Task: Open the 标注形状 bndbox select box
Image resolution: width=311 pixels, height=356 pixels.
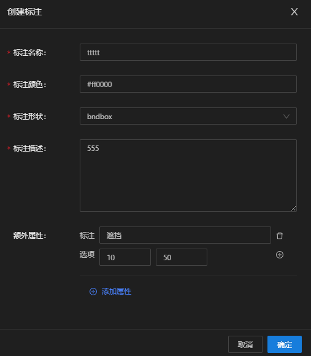Action: click(188, 116)
